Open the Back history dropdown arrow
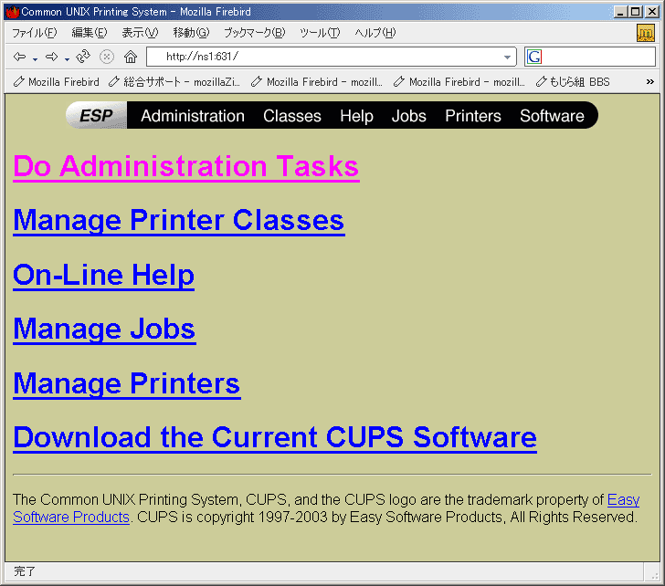The image size is (665, 586). (x=36, y=59)
